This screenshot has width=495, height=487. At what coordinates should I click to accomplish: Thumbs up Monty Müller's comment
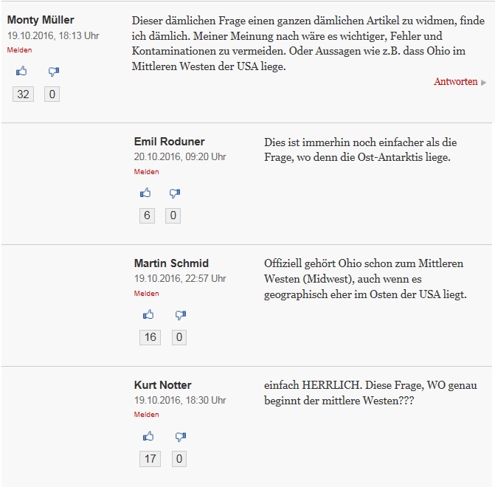pos(21,72)
